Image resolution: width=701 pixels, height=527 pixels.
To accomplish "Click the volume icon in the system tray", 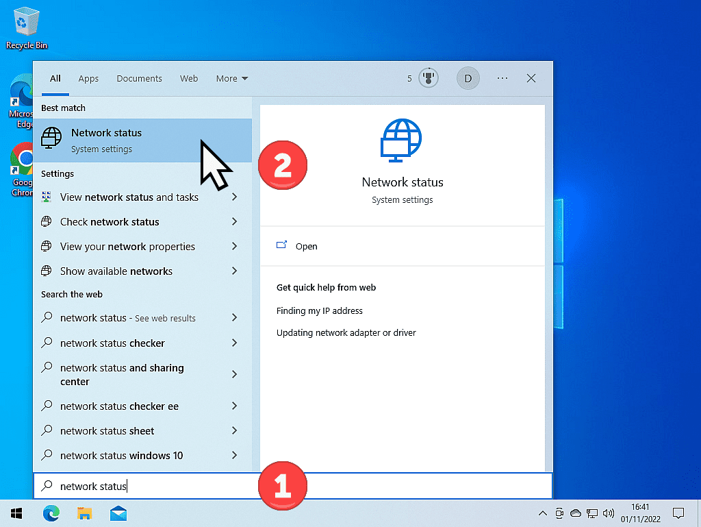I will [x=609, y=513].
